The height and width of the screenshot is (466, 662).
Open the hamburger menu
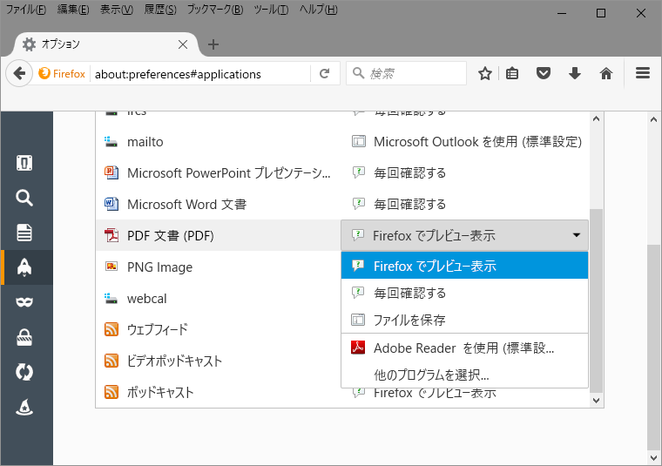coord(643,73)
